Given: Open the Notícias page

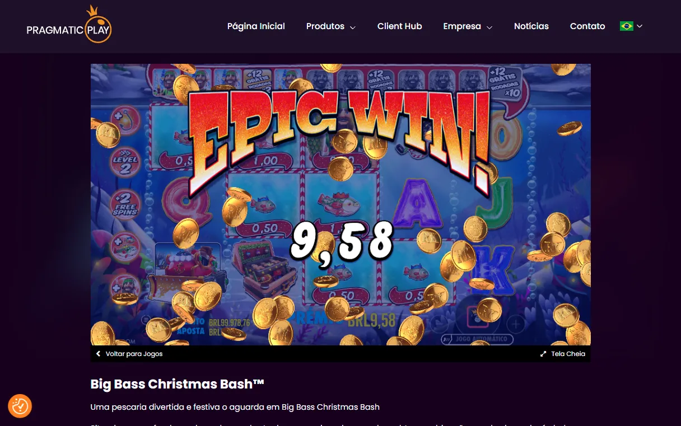Looking at the screenshot, I should click(x=531, y=26).
